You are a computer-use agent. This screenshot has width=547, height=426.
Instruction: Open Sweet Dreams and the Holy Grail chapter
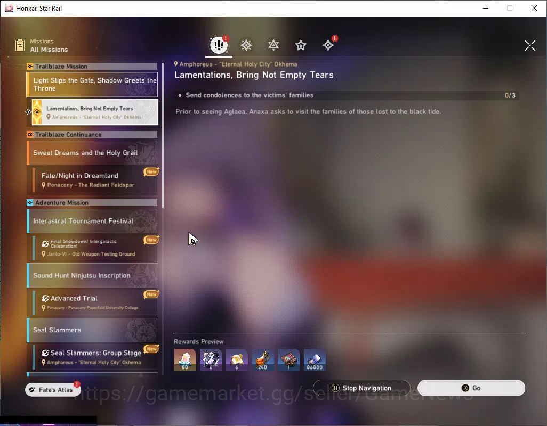point(92,153)
